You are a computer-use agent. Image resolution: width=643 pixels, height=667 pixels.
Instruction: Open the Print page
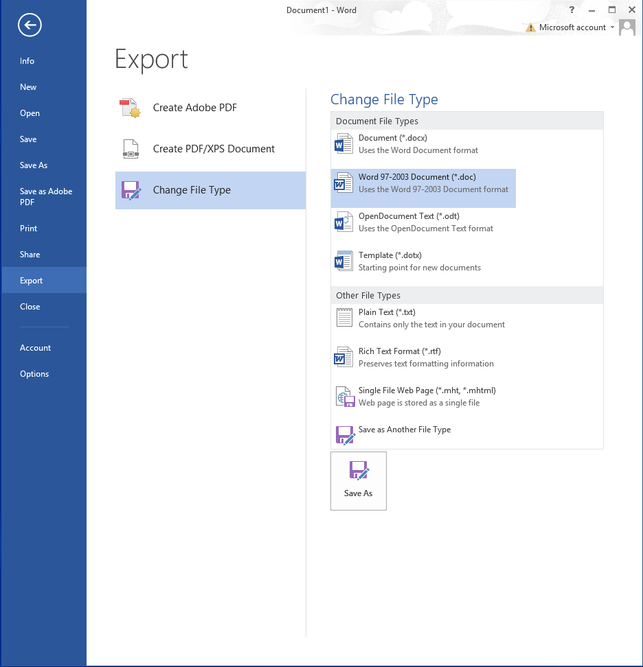point(44,228)
